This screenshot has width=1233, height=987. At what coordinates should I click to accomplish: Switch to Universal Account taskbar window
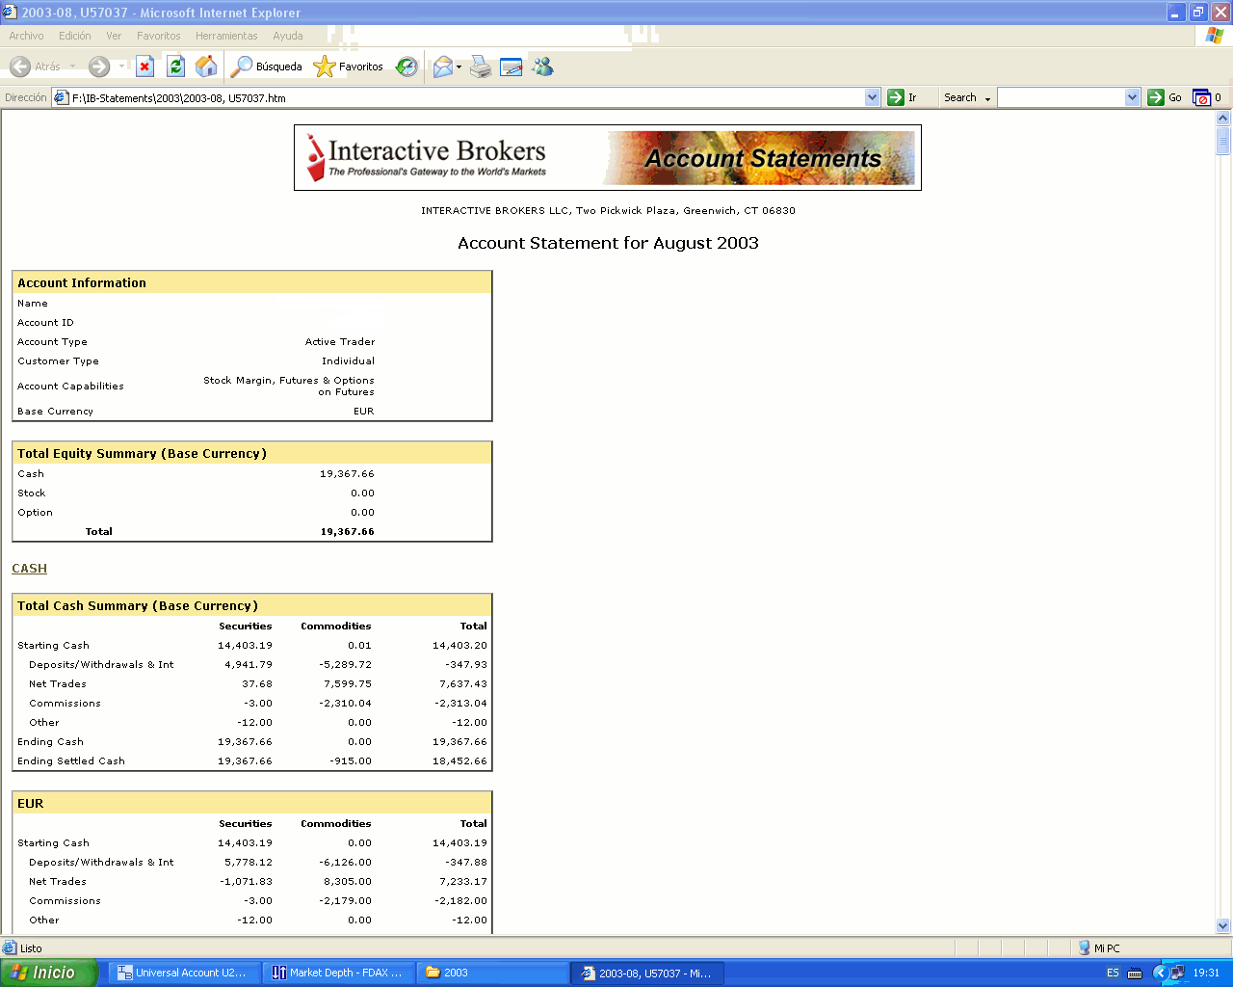(x=183, y=973)
